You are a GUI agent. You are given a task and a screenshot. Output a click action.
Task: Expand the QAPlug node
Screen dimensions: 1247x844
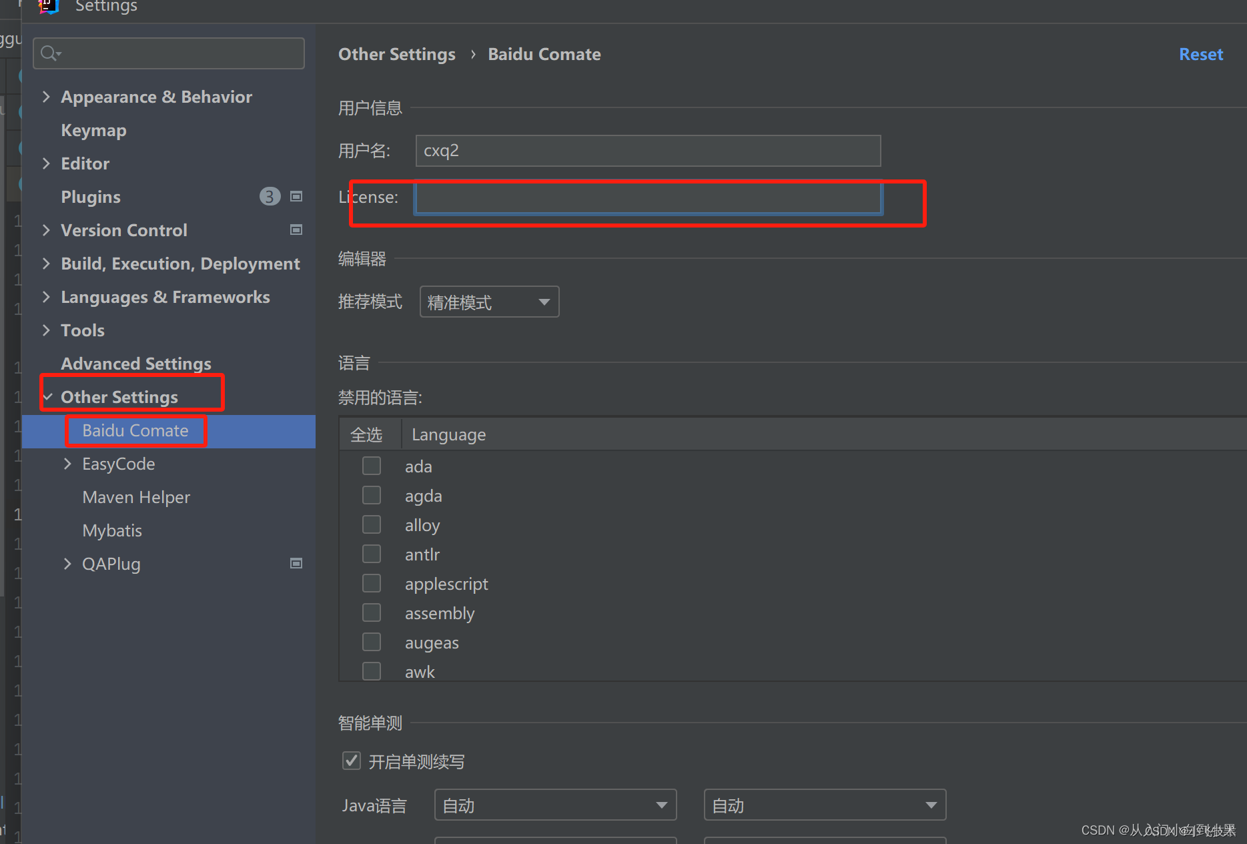[x=67, y=564]
